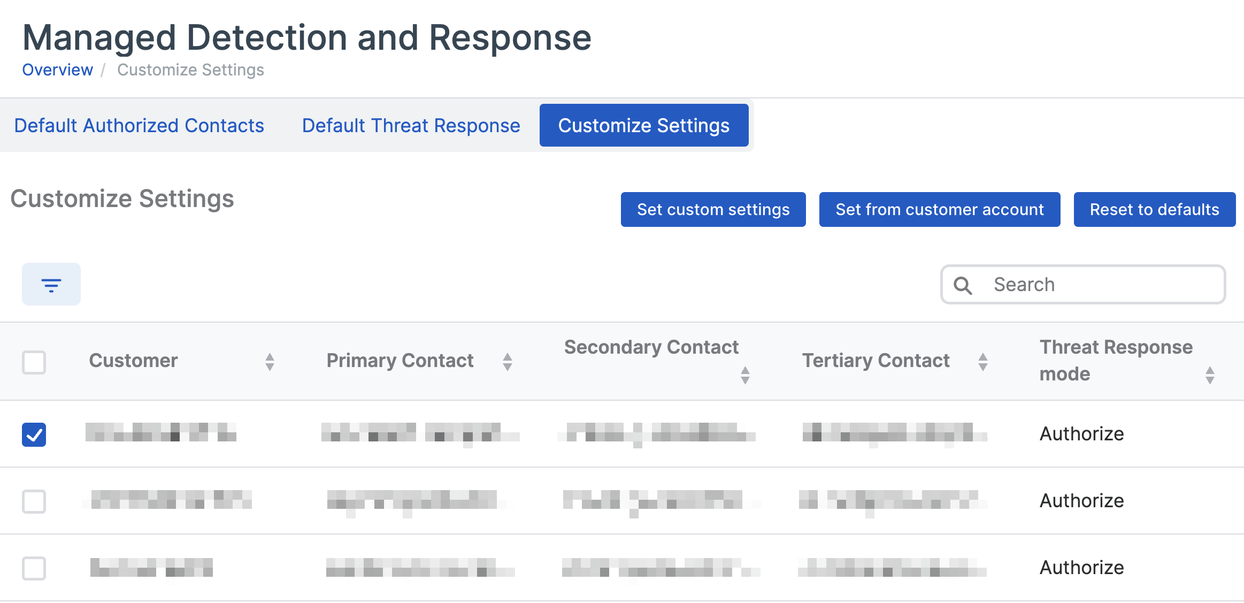Toggle the select-all header checkbox
The height and width of the screenshot is (603, 1244).
coord(34,362)
